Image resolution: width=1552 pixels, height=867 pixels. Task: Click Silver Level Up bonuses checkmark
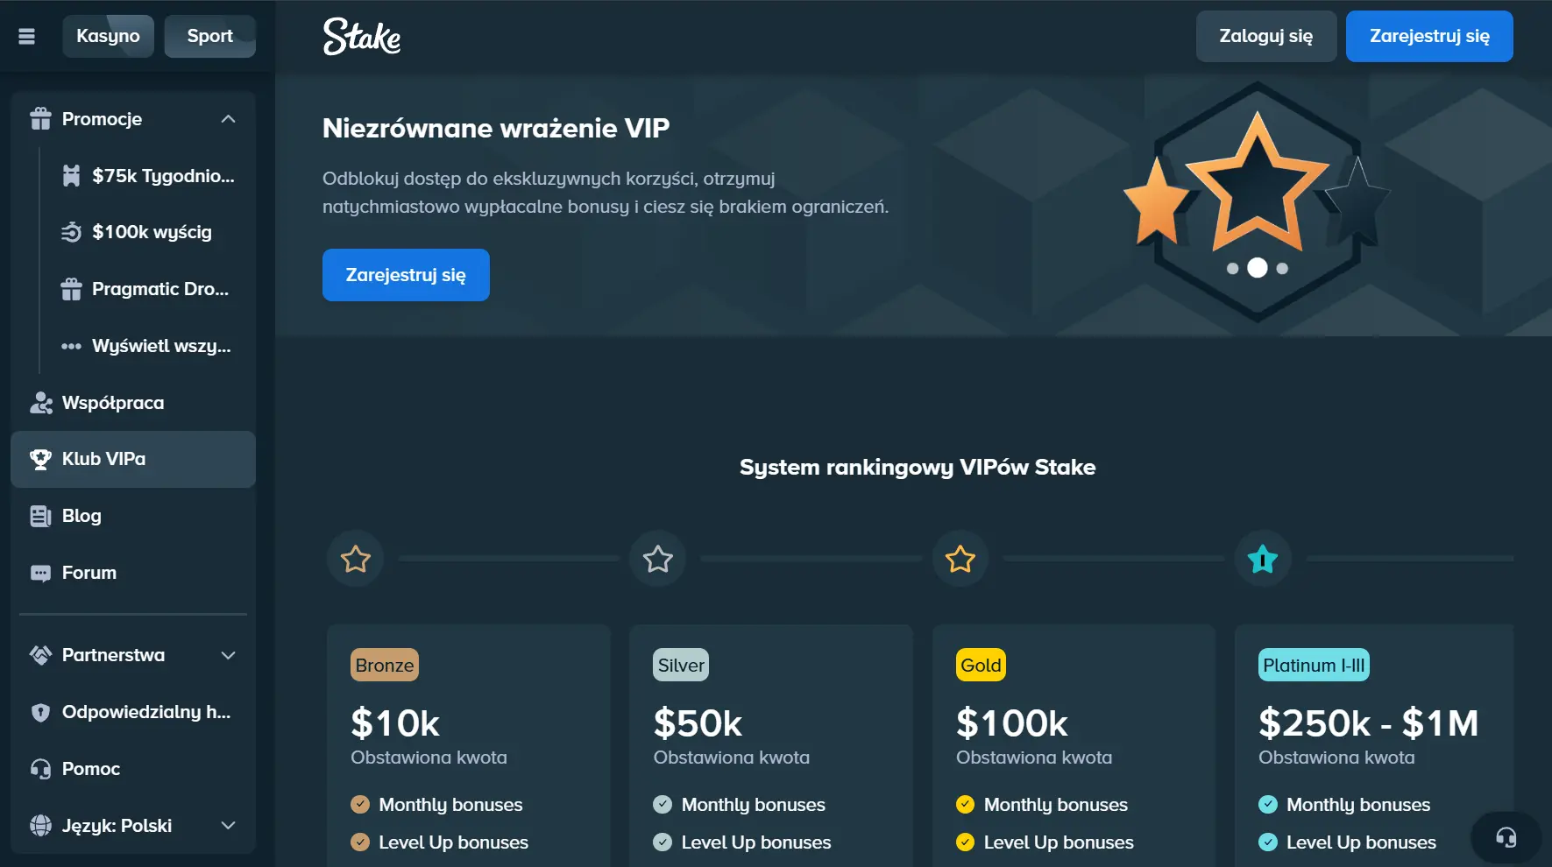tap(663, 842)
